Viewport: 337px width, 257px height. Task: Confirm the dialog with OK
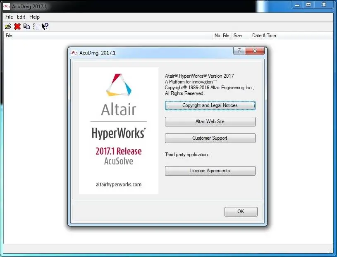(241, 212)
